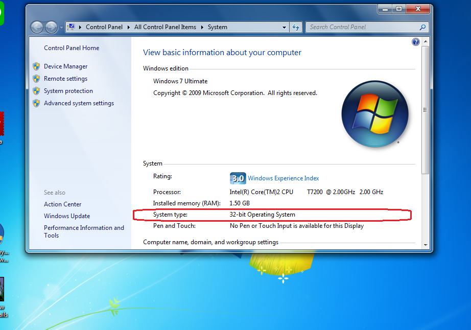
Task: Click the computer icon in address bar
Action: click(71, 27)
